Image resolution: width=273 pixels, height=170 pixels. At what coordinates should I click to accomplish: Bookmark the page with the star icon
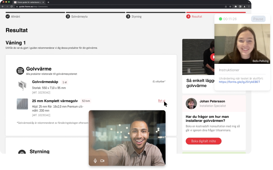click(230, 7)
